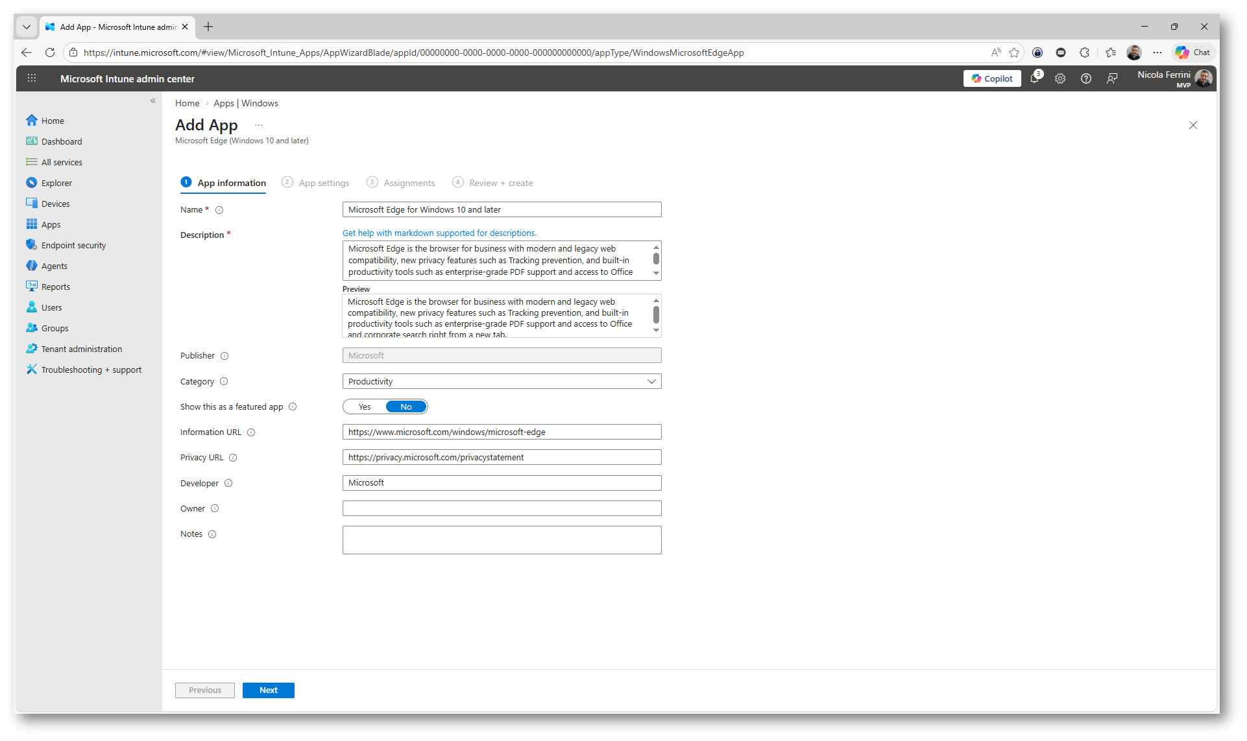Open Tenant administration in sidebar

point(81,349)
